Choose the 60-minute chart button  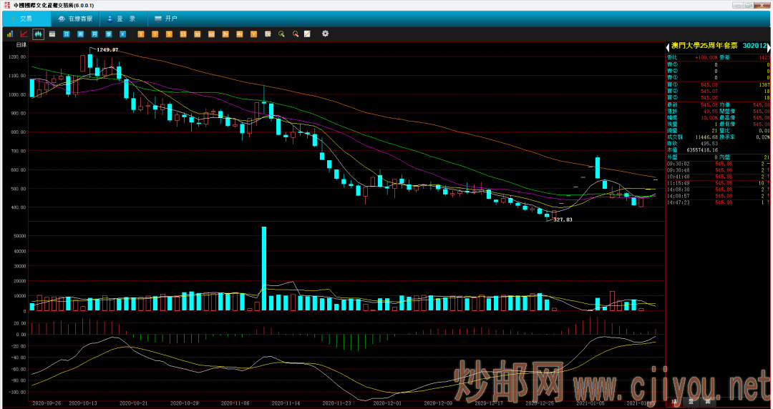tap(211, 34)
